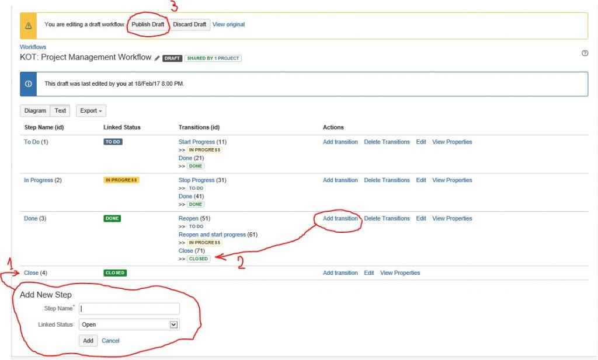
Task: Click the Actions column header
Action: pyautogui.click(x=333, y=128)
